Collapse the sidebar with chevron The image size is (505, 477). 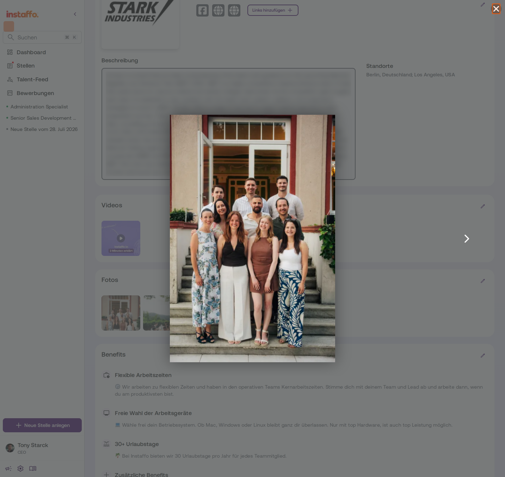point(75,14)
